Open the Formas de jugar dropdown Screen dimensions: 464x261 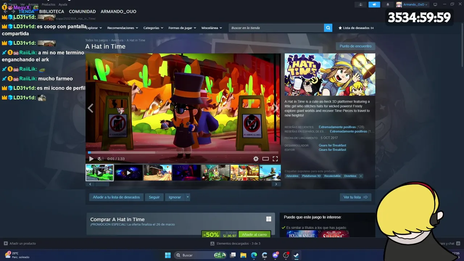182,28
